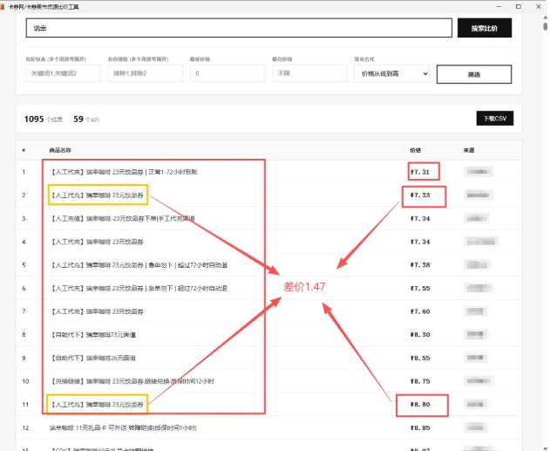The image size is (550, 451).
Task: Click the 来源 column header
Action: point(468,150)
